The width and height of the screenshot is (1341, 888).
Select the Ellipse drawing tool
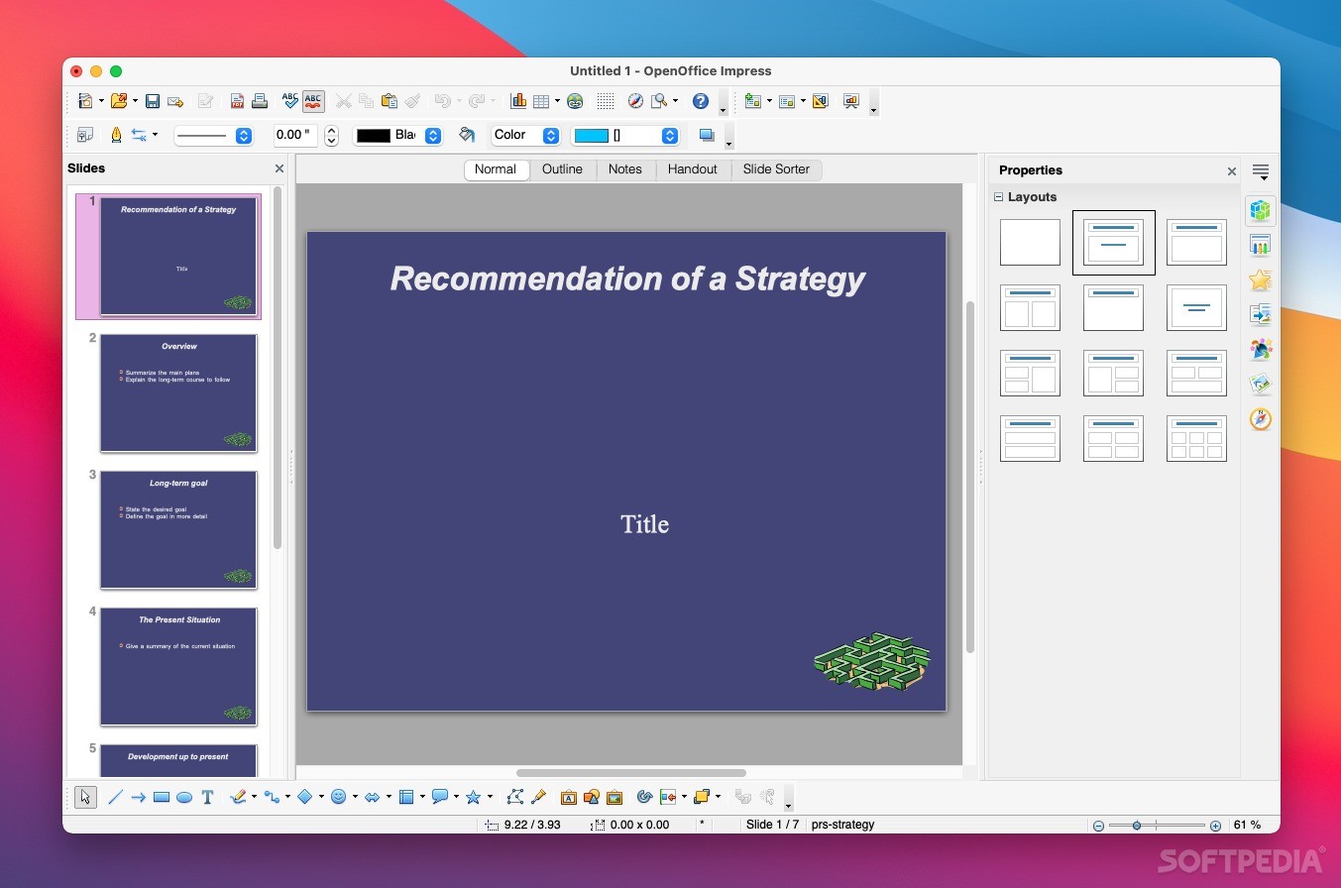coord(184,797)
